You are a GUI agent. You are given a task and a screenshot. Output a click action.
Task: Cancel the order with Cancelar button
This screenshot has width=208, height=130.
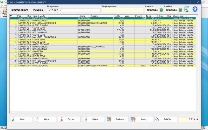(x=69, y=119)
